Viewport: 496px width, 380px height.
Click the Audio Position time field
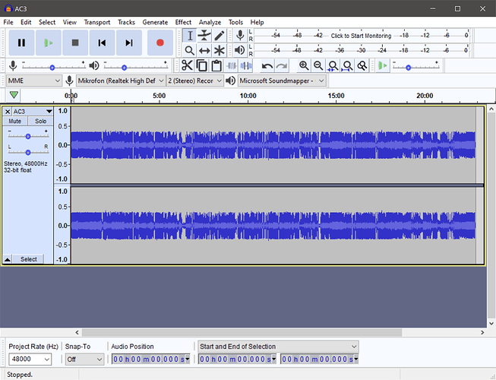151,359
